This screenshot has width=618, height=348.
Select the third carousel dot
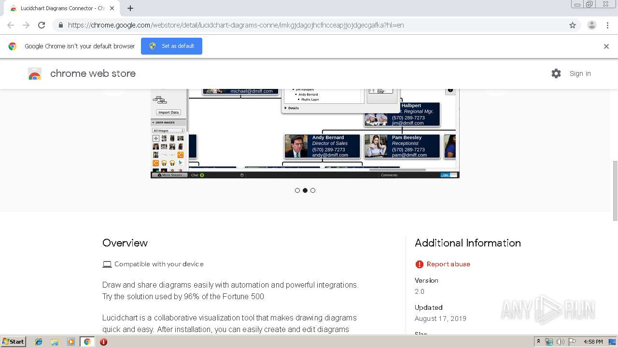(313, 190)
